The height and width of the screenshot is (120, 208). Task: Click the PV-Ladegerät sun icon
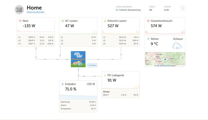coord(105,75)
